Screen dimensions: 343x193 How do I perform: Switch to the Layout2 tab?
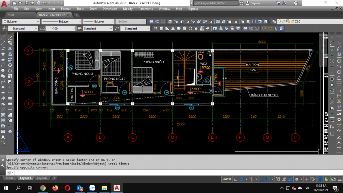42,178
